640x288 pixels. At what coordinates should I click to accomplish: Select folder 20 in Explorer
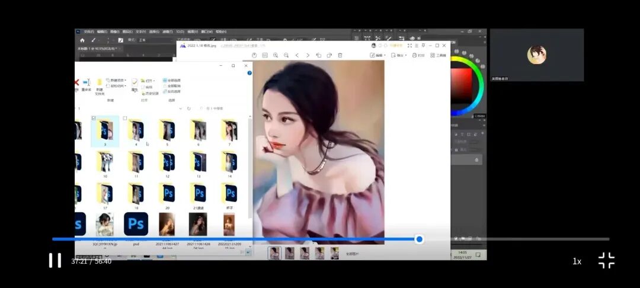167,196
